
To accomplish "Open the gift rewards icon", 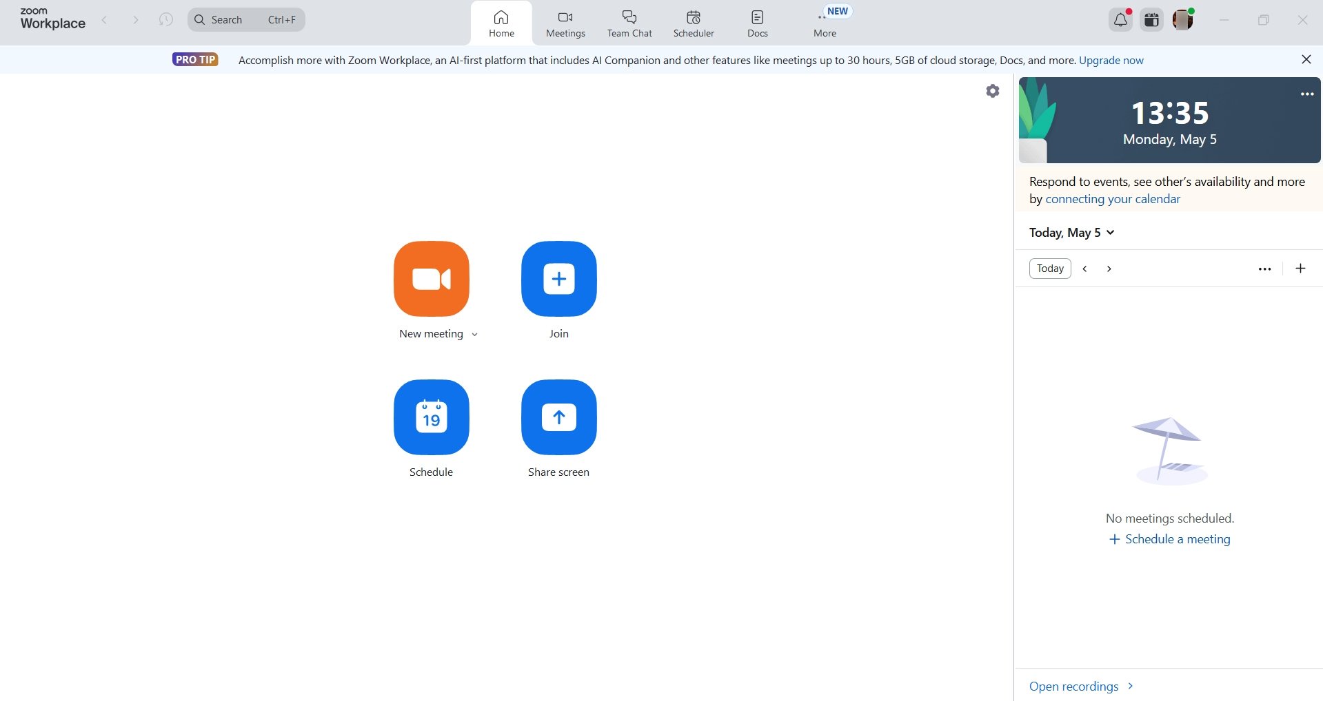I will point(1150,19).
